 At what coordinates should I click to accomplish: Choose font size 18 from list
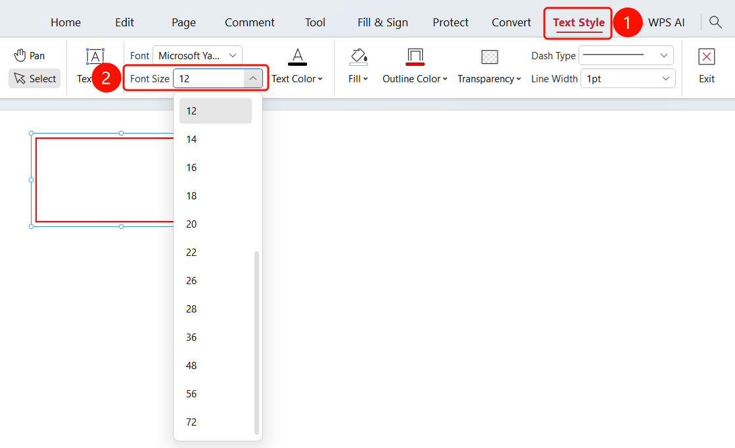point(216,195)
